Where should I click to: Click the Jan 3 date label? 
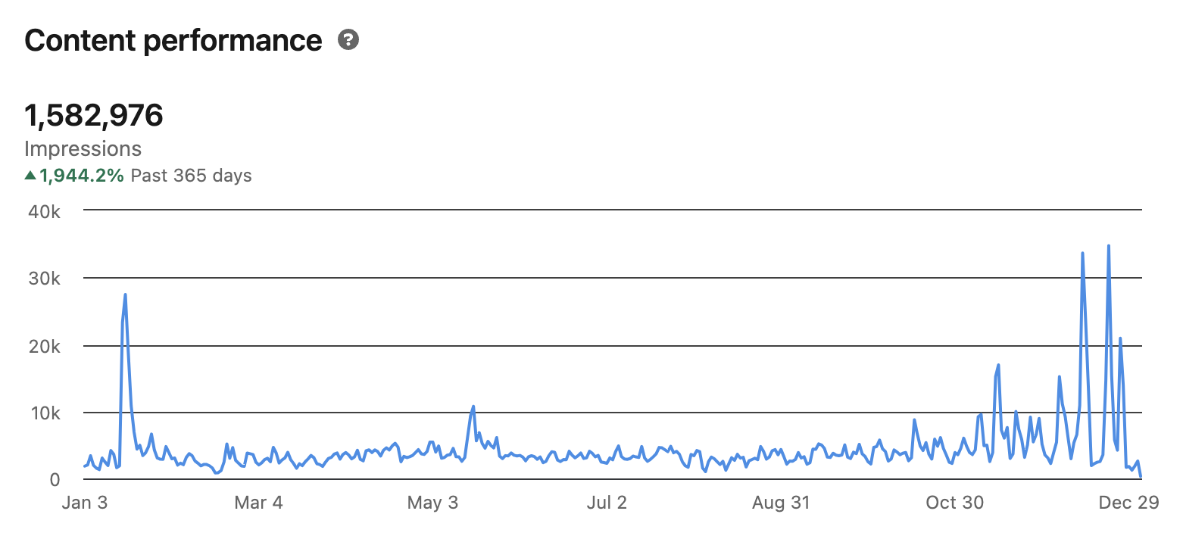(x=84, y=503)
